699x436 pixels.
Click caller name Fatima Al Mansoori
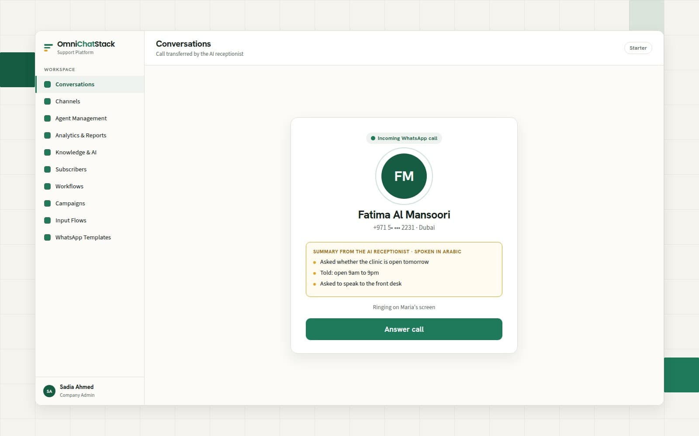pyautogui.click(x=404, y=215)
